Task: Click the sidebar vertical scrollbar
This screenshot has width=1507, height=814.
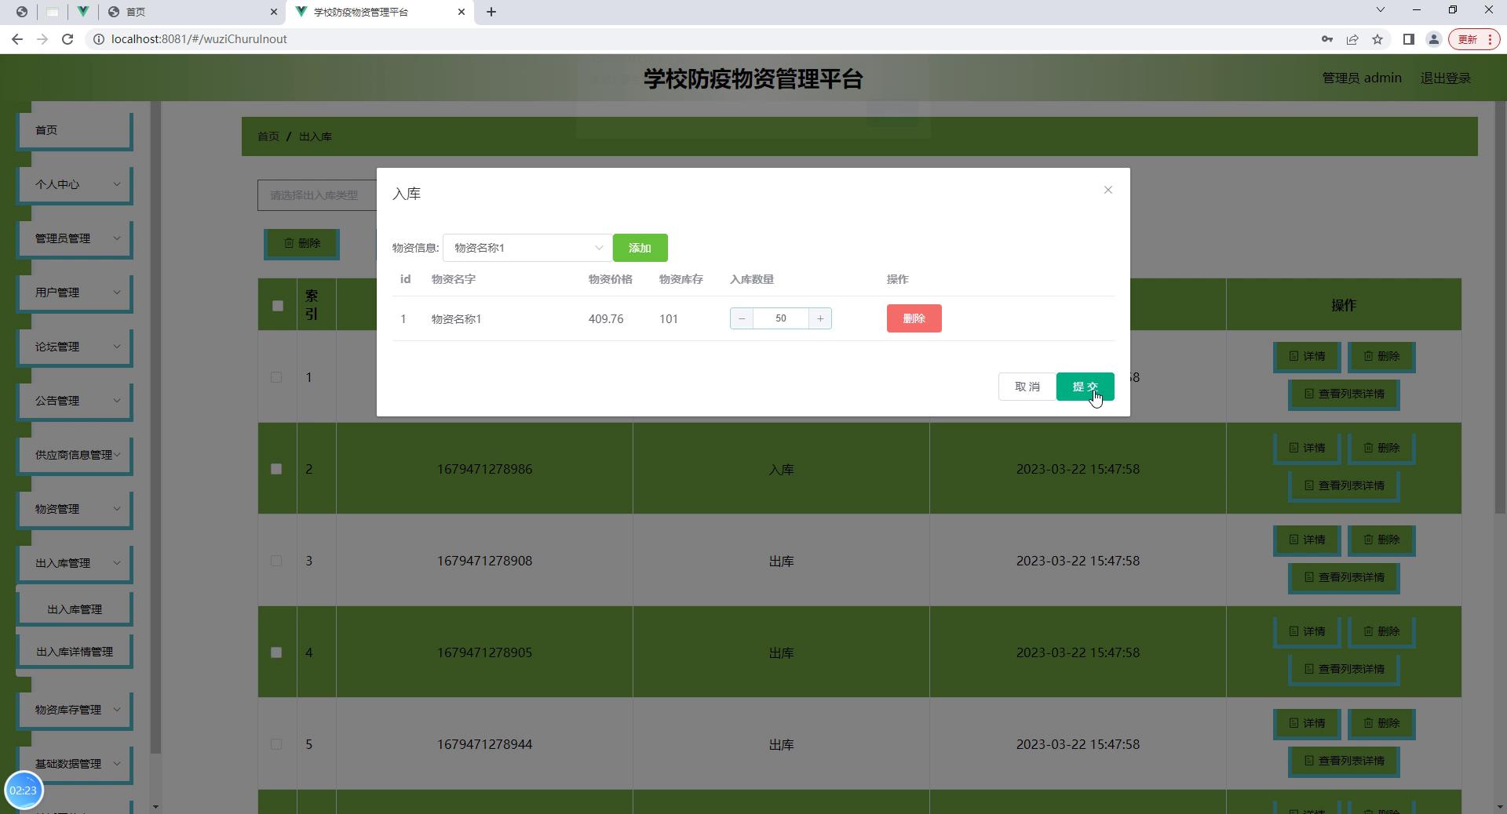Action: coord(155,427)
